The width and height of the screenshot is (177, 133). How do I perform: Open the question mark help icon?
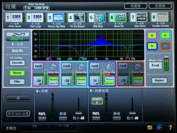(170, 127)
